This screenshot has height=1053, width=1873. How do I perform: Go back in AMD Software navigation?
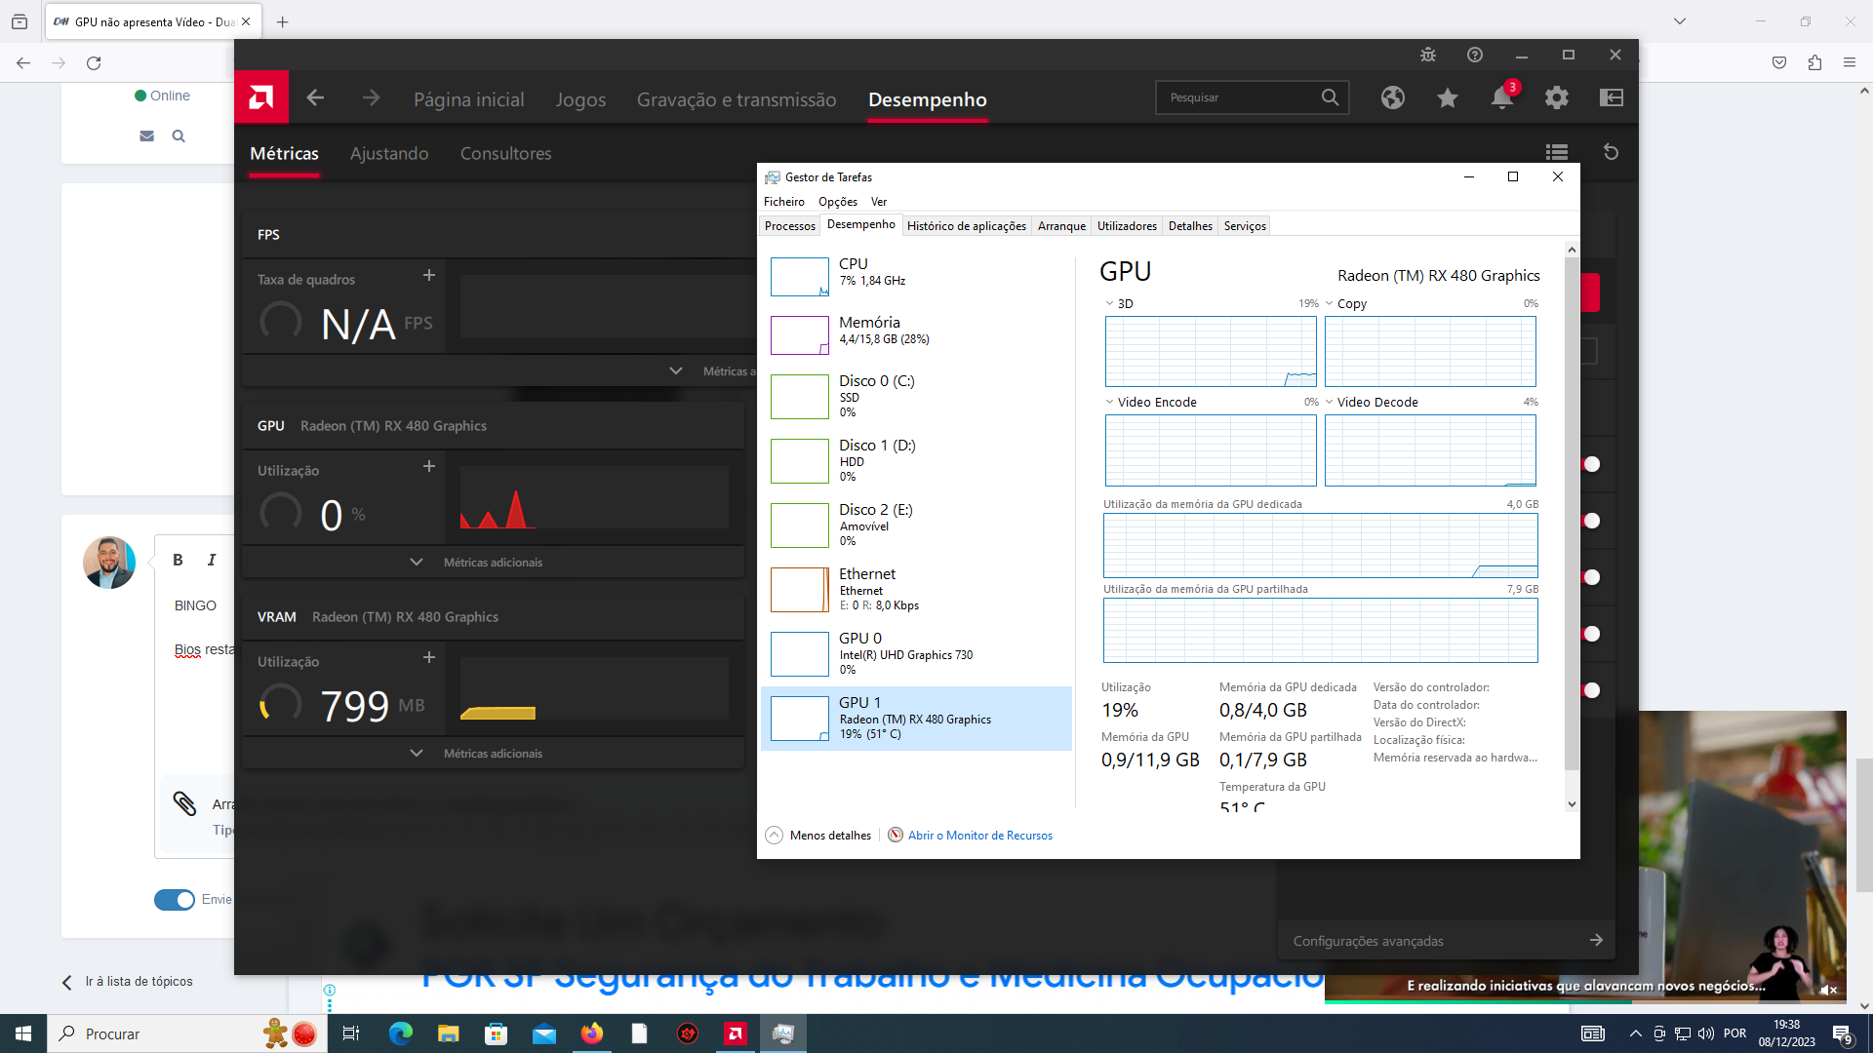(315, 97)
